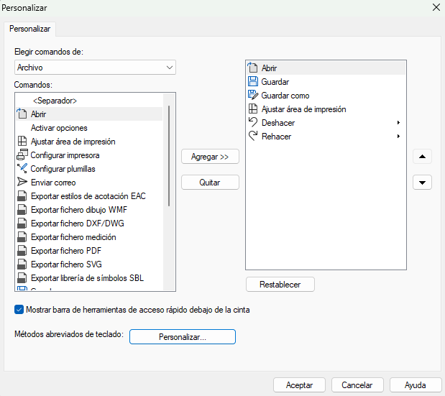Uncheck Mostrar barra de herramientas de acceso rápido

click(19, 310)
